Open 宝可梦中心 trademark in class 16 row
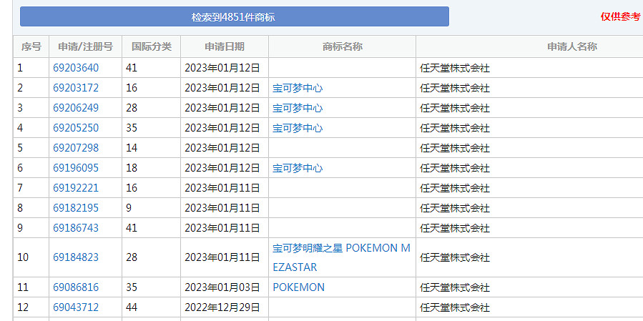The height and width of the screenshot is (321, 643). click(x=298, y=88)
